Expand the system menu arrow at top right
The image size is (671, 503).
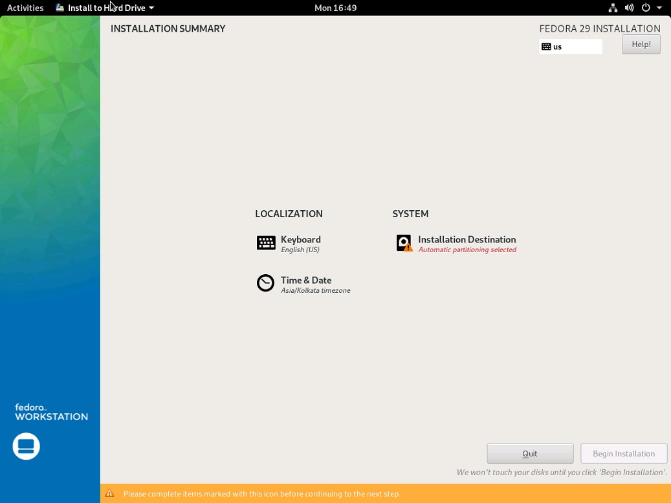(659, 8)
